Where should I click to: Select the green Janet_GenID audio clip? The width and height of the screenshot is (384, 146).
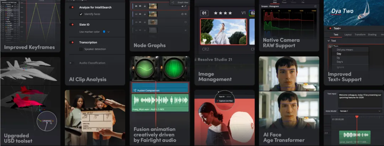(x=354, y=137)
